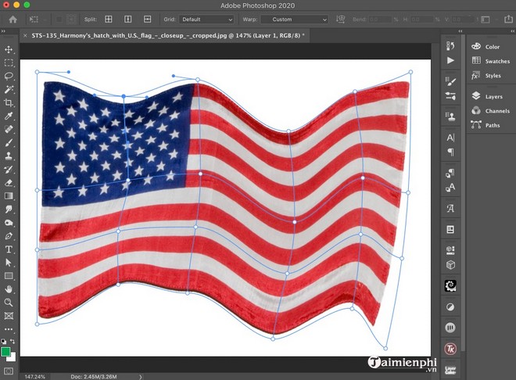Expand the panel dock arrows above Color
Viewport: 516px width, 380px height.
(512, 31)
